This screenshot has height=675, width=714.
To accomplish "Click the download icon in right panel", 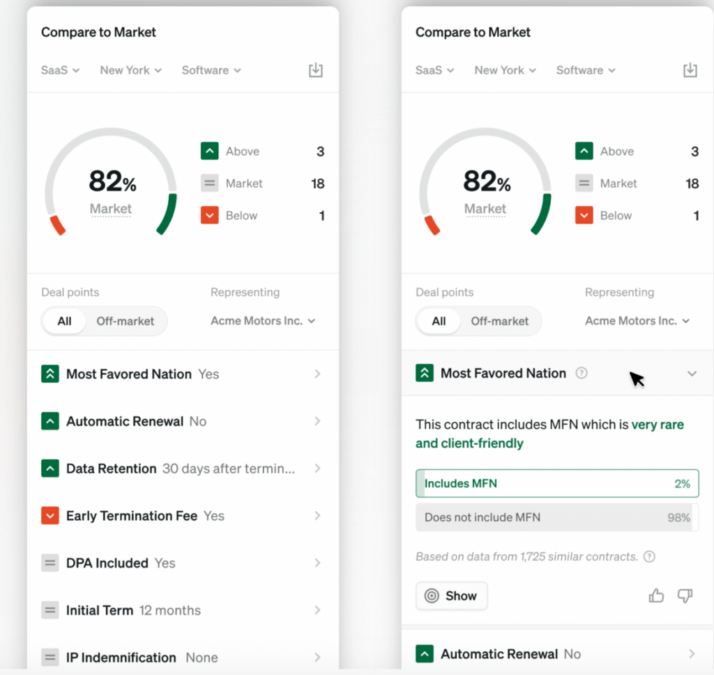I will (x=690, y=70).
